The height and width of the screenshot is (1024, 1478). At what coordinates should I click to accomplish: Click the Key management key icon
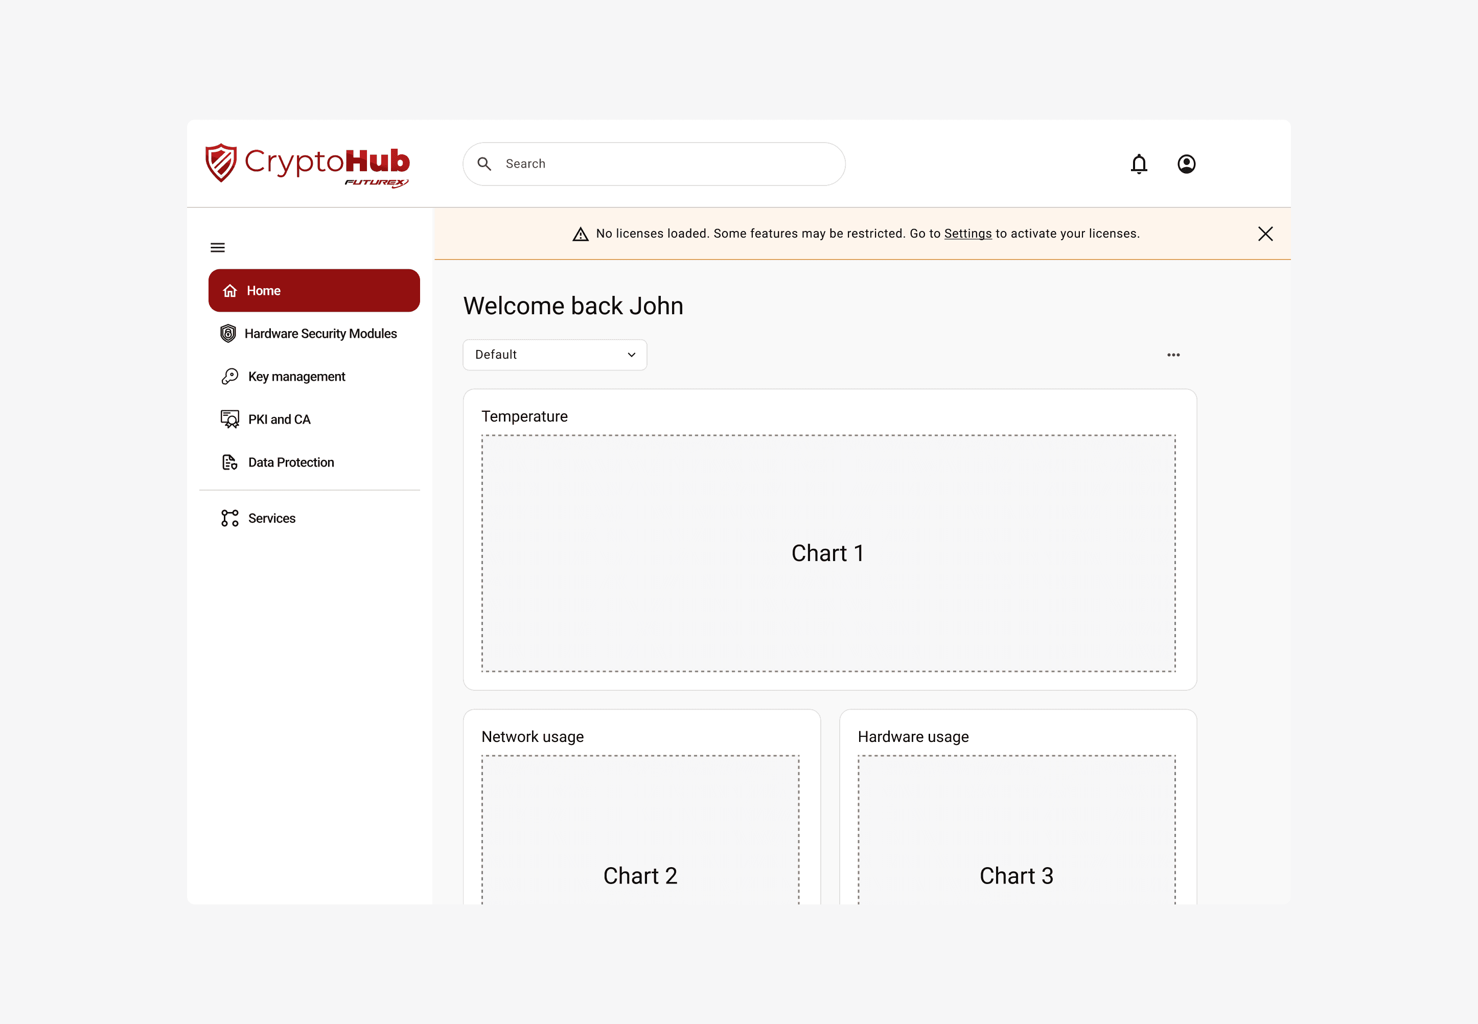(230, 377)
